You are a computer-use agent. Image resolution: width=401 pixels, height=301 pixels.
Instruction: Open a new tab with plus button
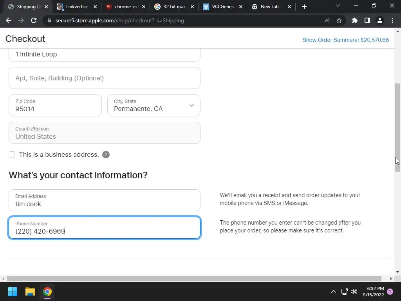pos(304,7)
